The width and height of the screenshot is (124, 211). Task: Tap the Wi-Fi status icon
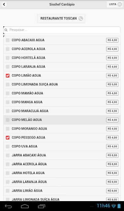point(114,206)
